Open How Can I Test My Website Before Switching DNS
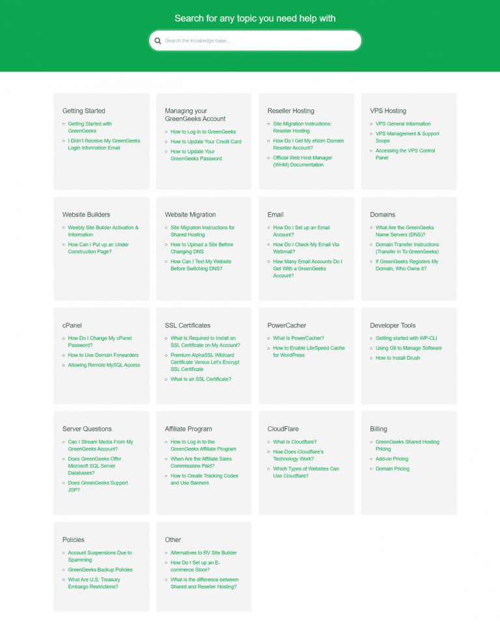 (x=201, y=265)
